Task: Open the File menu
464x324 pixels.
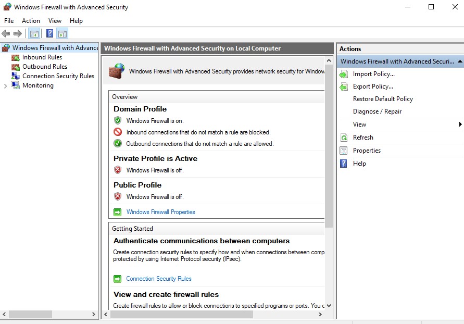Action: 9,21
